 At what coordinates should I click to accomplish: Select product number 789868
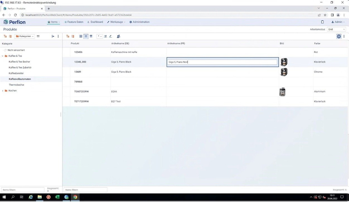(78, 82)
